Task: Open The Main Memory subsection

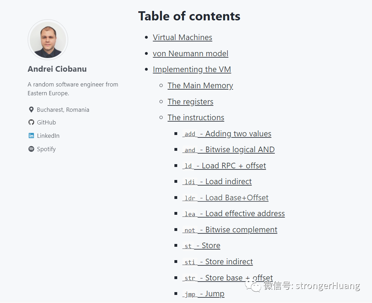Action: click(200, 85)
